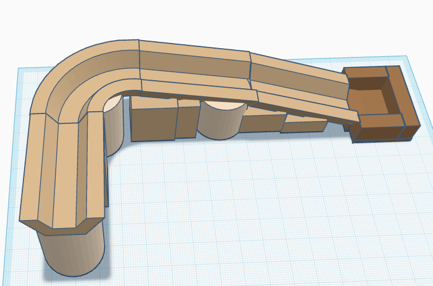Screen dimensions: 433x286
Task: Select the narrow block beside the tallest block
Action: coord(187,119)
